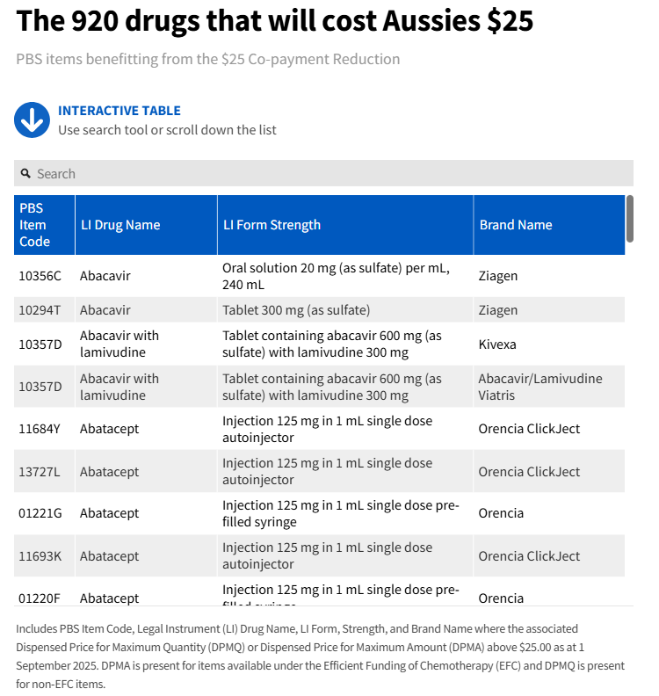This screenshot has width=659, height=696.
Task: Select the Brand Name column header
Action: (549, 225)
